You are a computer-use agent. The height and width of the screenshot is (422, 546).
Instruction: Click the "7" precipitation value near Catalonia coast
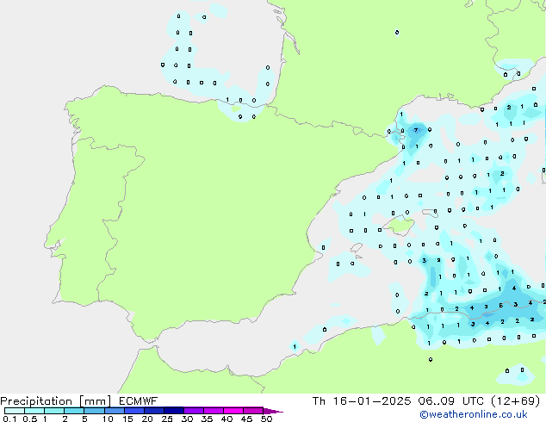416,130
